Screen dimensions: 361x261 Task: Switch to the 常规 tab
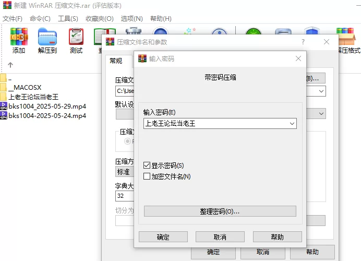pos(116,61)
